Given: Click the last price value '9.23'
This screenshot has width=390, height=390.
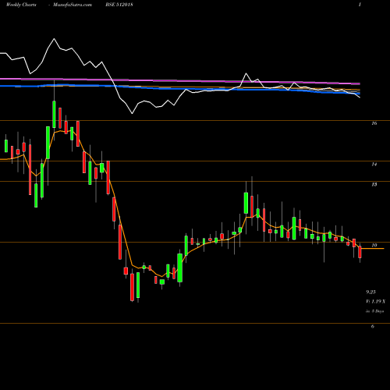Looking at the screenshot, I should tap(370, 292).
